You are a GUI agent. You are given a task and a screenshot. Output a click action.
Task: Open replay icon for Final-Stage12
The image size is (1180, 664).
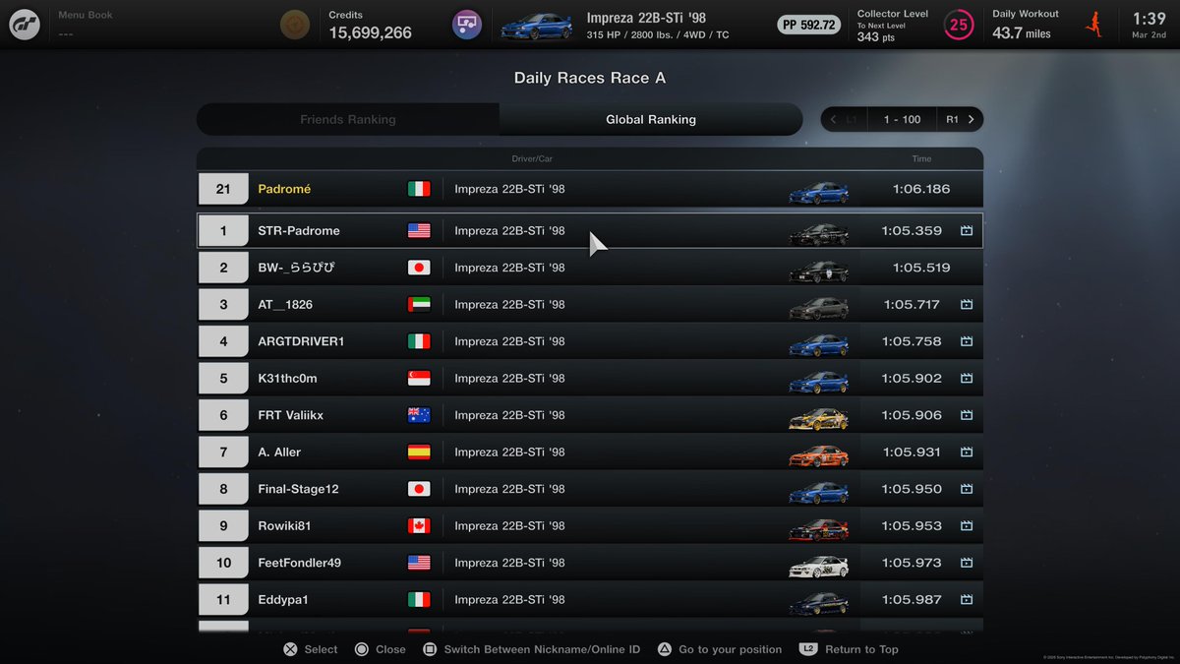tap(967, 489)
